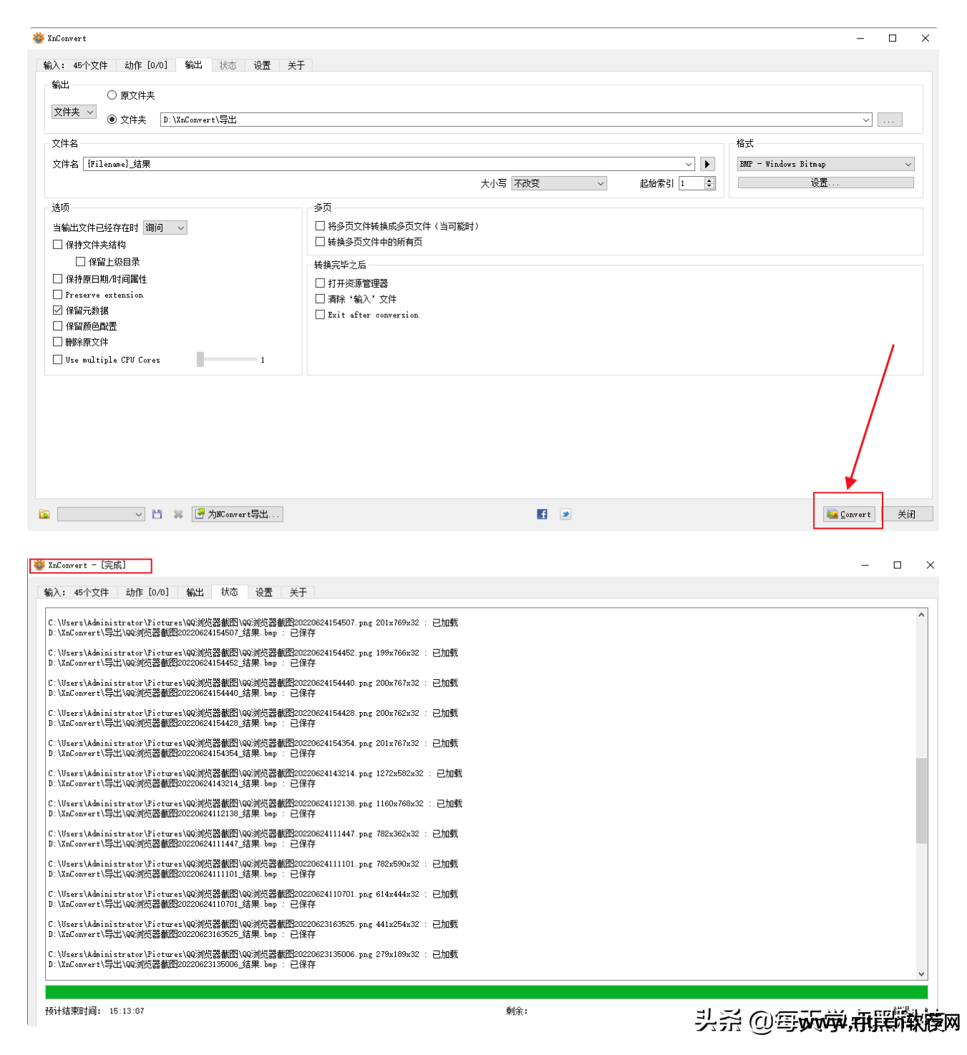Open the actions [0/0] tab in top window

tap(146, 65)
